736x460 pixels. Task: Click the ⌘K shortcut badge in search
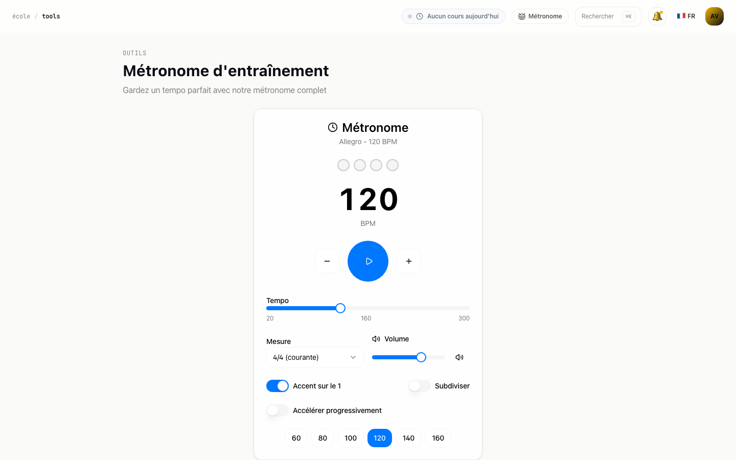[x=629, y=16]
